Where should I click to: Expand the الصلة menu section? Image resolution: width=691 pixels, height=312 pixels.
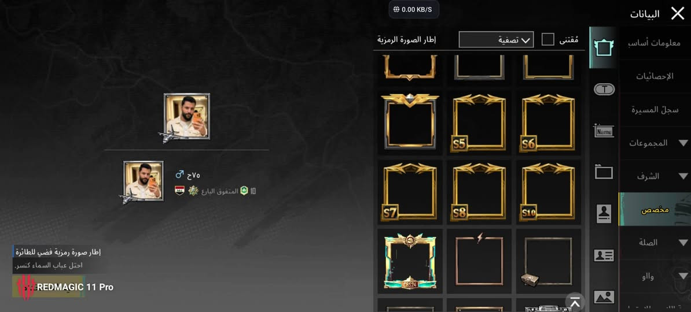pyautogui.click(x=655, y=243)
